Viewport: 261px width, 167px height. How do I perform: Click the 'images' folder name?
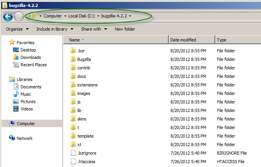pos(83,93)
